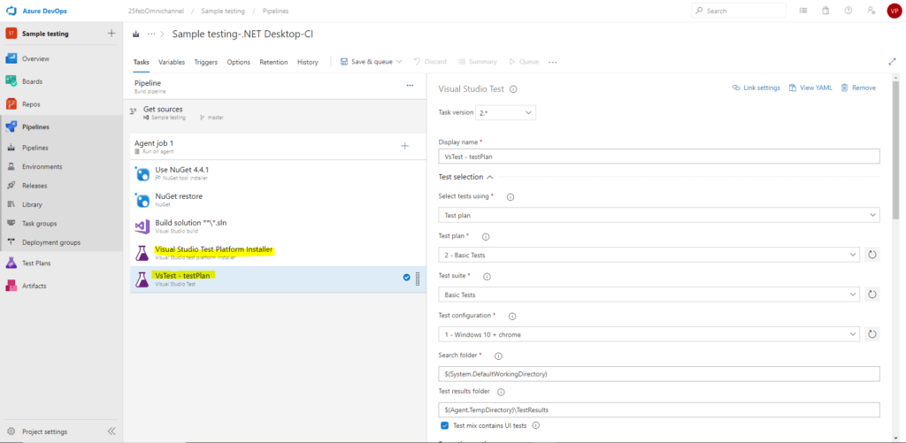
Task: Open the marketplace shopping bag icon
Action: click(x=825, y=11)
